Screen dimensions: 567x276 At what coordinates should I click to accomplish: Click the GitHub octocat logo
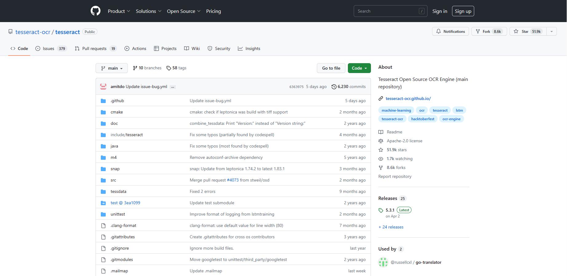(x=96, y=11)
